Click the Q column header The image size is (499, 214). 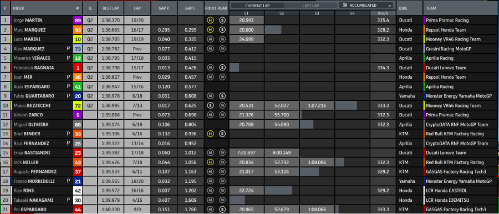pyautogui.click(x=90, y=8)
